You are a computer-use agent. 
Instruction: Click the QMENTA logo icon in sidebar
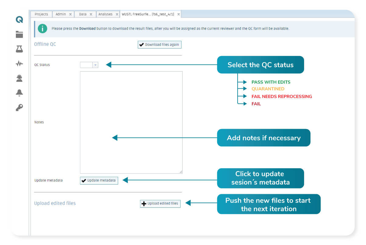(19, 20)
